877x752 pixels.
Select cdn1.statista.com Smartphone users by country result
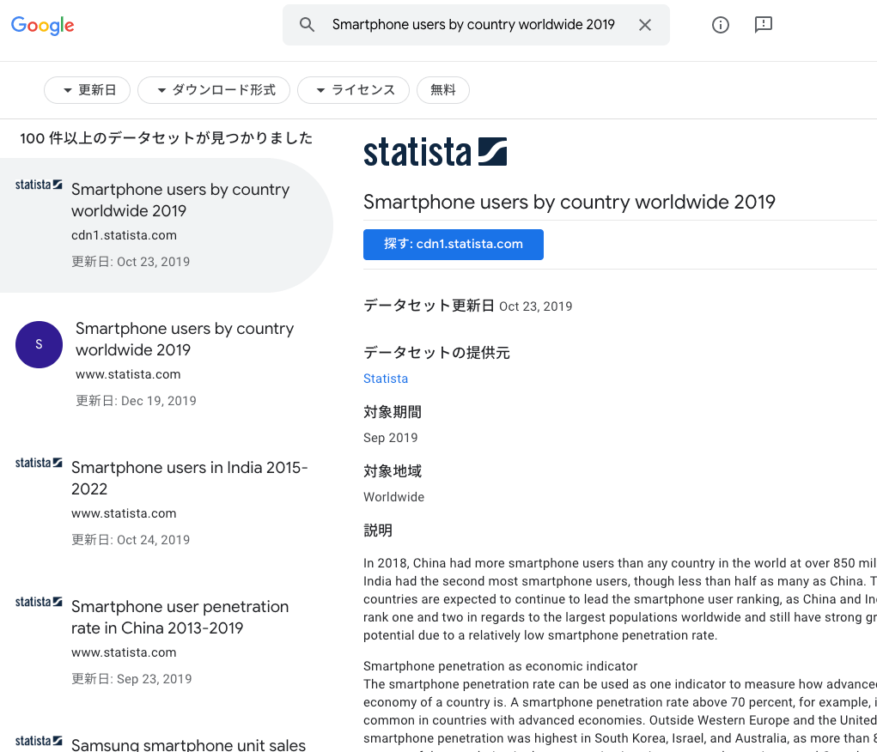[x=167, y=225]
